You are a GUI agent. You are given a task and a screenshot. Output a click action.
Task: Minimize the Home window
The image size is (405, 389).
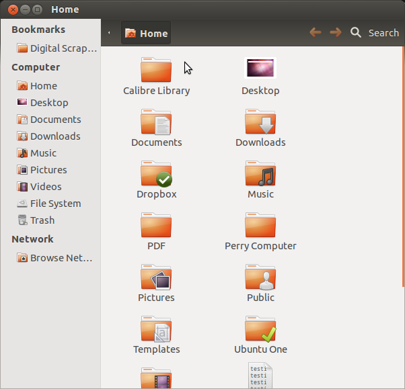click(x=25, y=10)
